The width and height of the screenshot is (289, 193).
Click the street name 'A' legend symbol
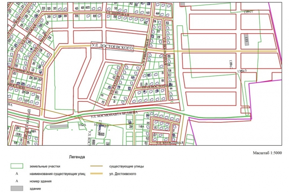click(17, 174)
